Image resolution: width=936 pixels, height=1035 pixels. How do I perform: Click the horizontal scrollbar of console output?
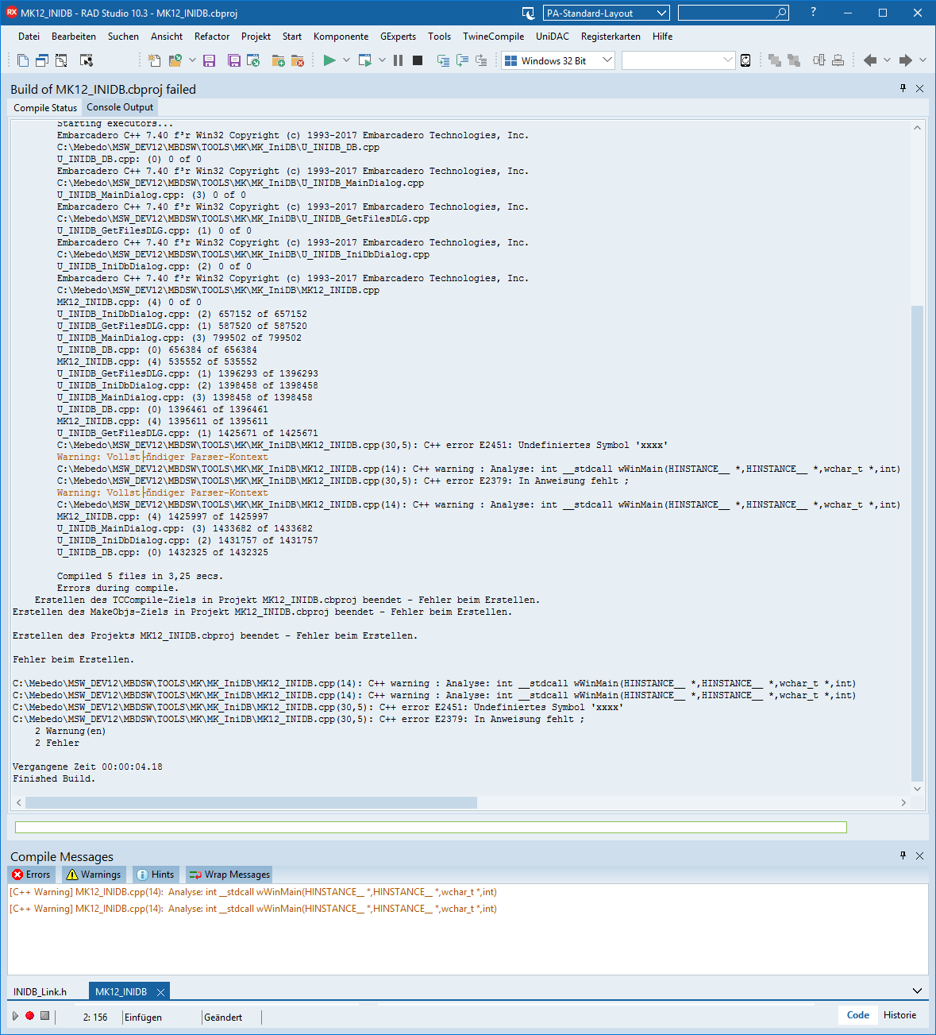click(x=251, y=803)
